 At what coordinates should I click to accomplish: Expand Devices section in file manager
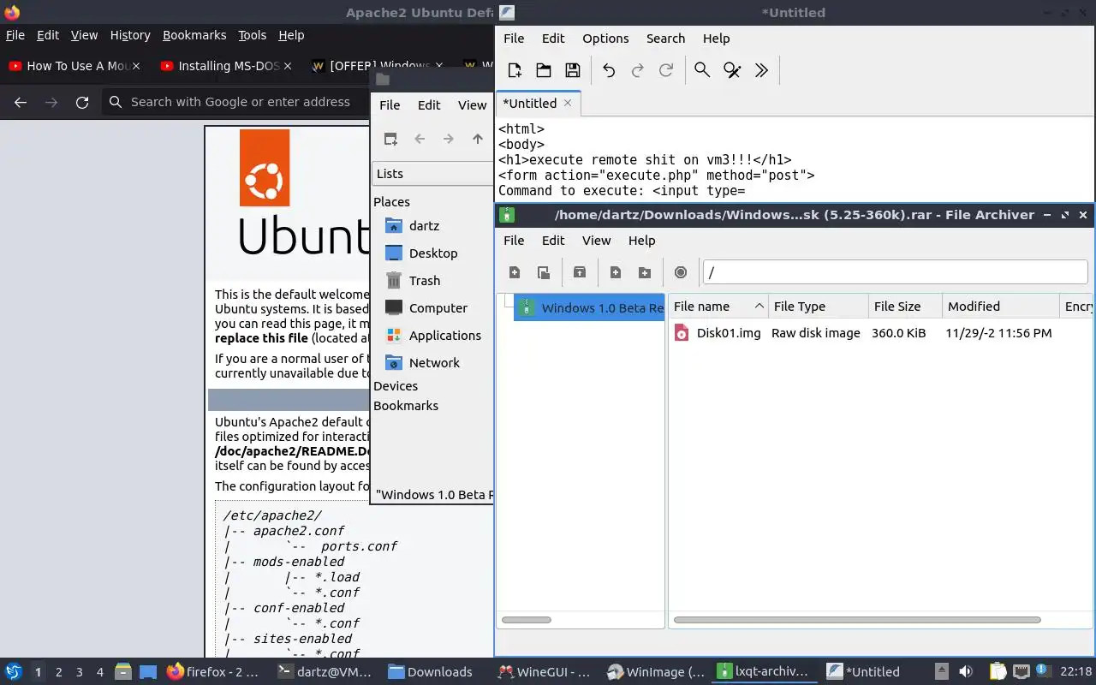point(396,386)
